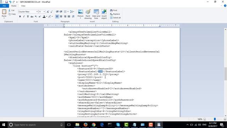Click the scroll down arrow

[x=226, y=116]
